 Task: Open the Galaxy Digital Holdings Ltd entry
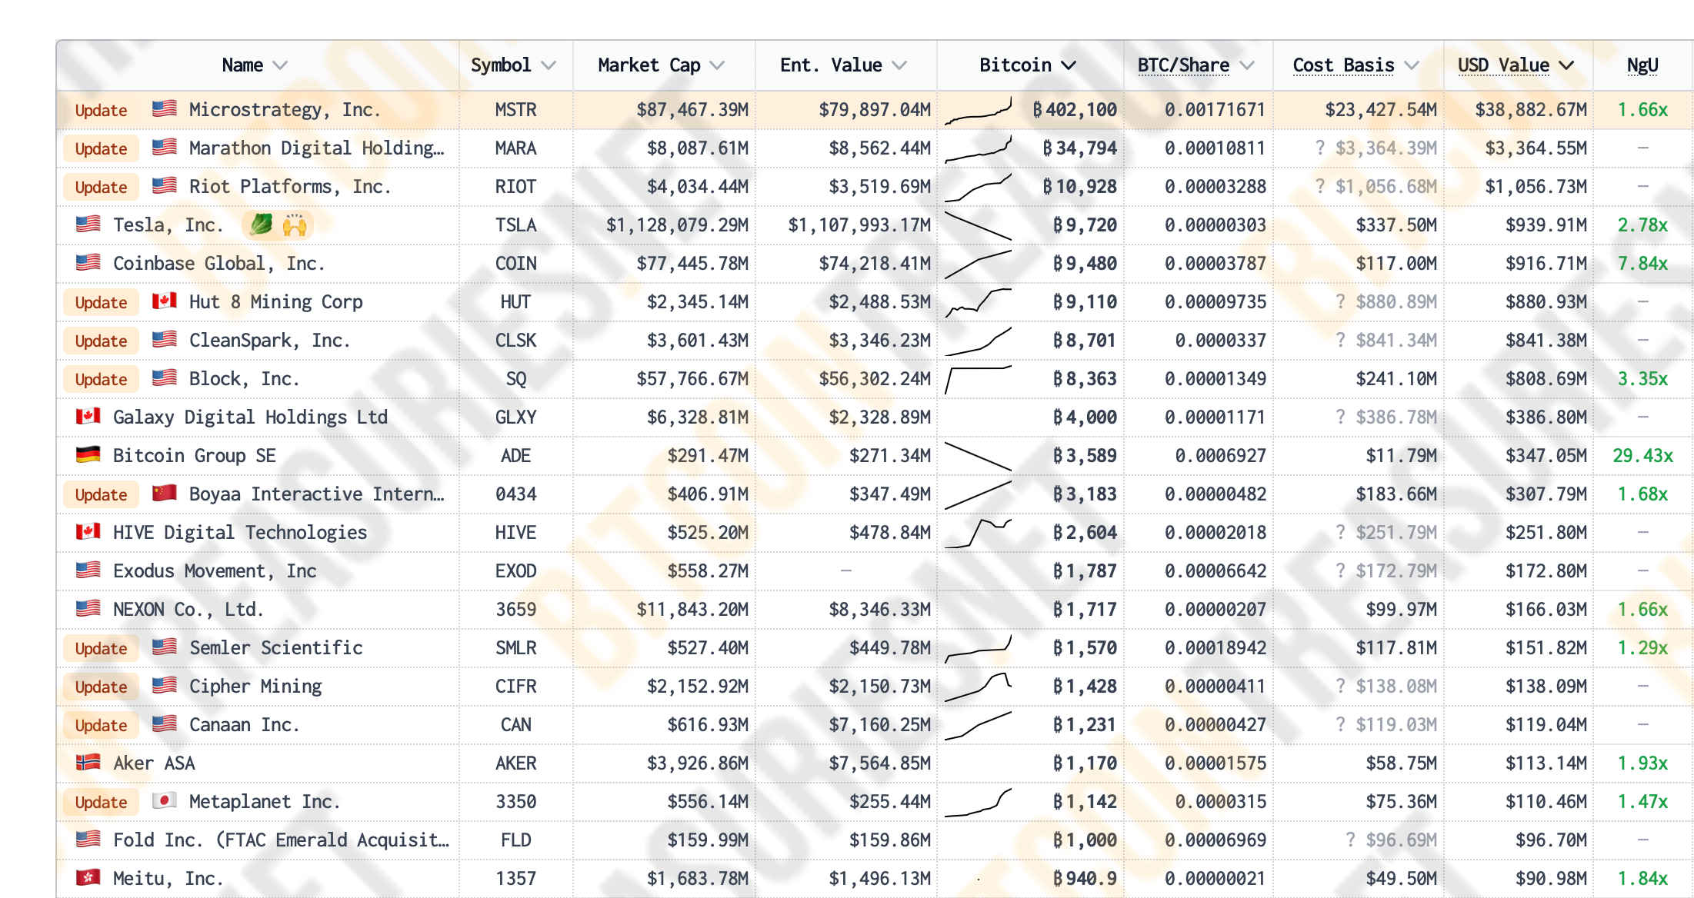coord(250,417)
